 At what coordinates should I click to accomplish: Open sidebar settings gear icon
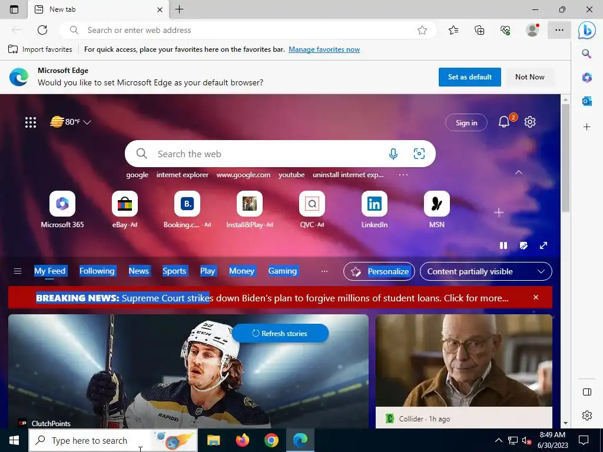[587, 415]
